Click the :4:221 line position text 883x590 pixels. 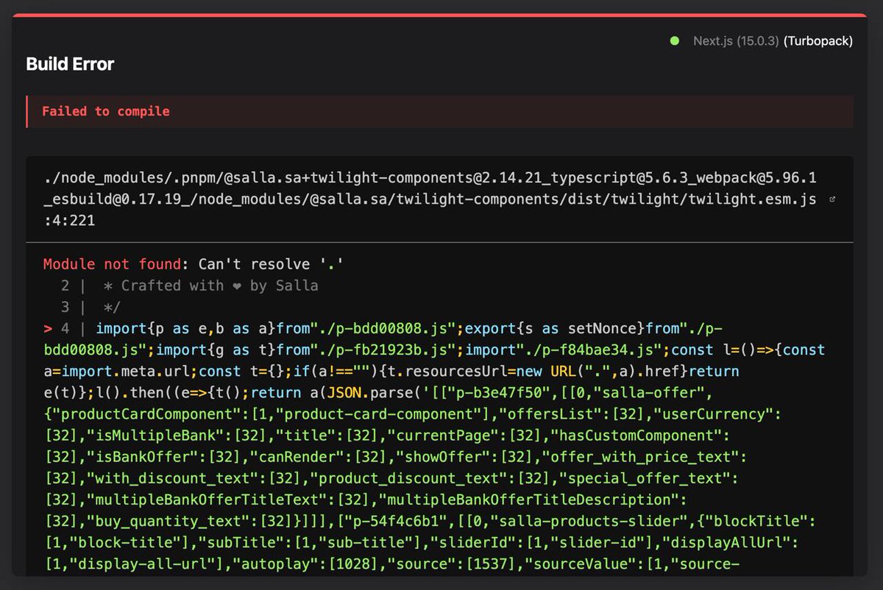pyautogui.click(x=69, y=220)
